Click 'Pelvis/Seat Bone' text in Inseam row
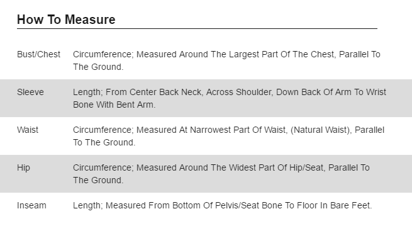This screenshot has width=412, height=238. click(248, 205)
